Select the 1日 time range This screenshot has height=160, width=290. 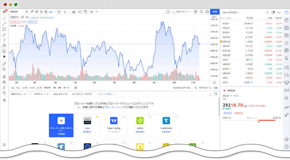click(x=13, y=88)
